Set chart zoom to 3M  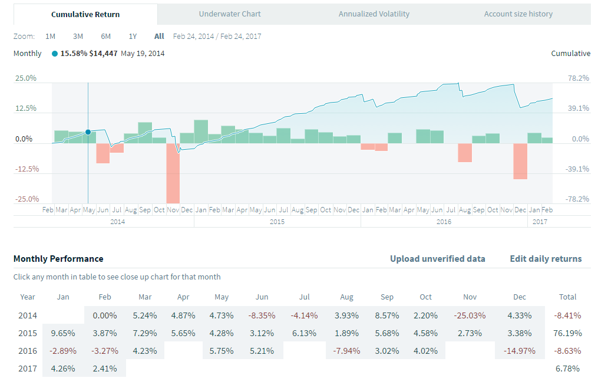78,36
